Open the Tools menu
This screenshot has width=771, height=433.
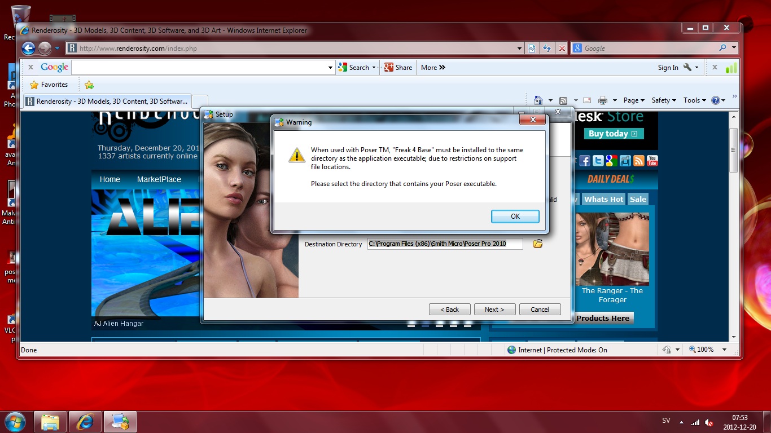[x=695, y=100]
